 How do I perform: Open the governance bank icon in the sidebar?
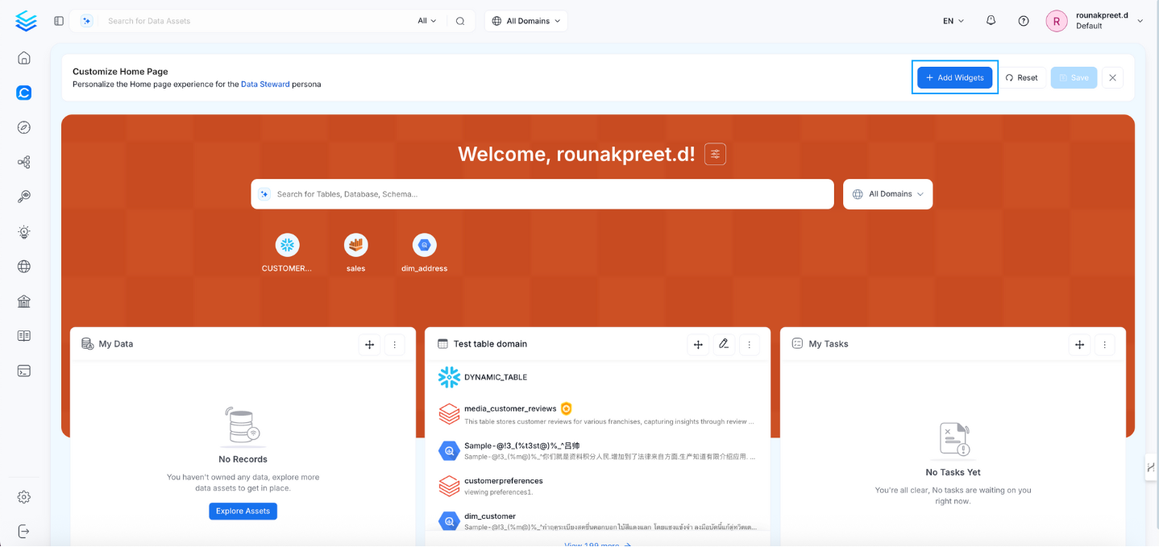click(23, 300)
